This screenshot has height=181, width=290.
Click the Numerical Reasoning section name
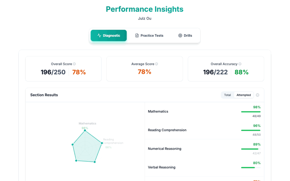(x=165, y=149)
